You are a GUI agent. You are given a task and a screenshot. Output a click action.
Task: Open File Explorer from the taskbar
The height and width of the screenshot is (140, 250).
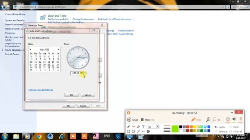pyautogui.click(x=16, y=136)
